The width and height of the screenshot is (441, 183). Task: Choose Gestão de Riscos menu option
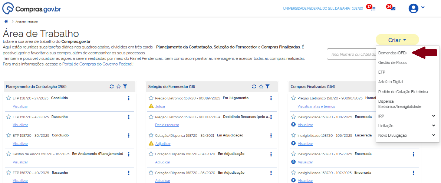coord(392,62)
